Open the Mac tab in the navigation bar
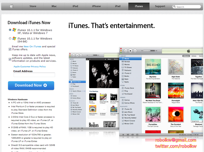Image resolution: width=204 pixels, height=152 pixels. coord(54,6)
